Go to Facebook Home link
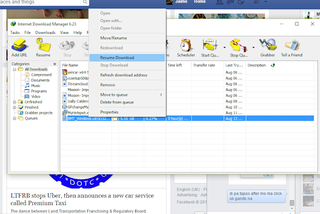 coord(200,1)
